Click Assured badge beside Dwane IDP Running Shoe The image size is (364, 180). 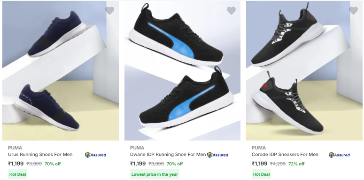click(x=217, y=155)
